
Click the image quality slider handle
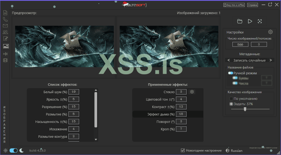pyautogui.click(x=245, y=109)
